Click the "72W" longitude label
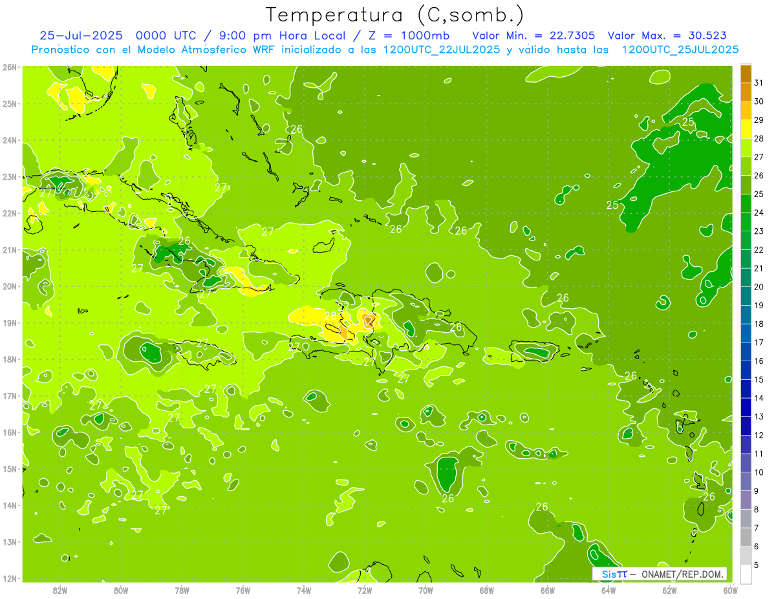 (365, 591)
